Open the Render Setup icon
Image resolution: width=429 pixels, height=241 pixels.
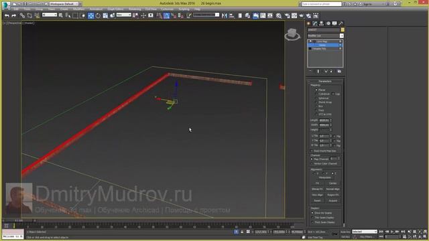(x=287, y=16)
